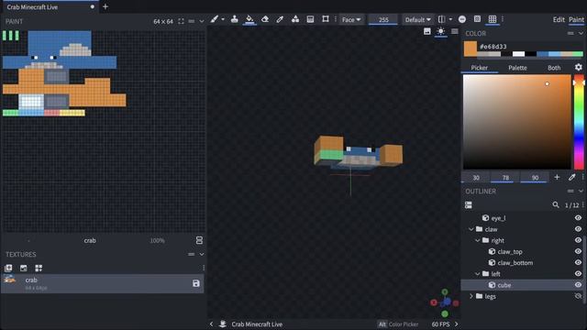The width and height of the screenshot is (587, 330).
Task: Open the Paint panel handle menu
Action: click(x=192, y=21)
